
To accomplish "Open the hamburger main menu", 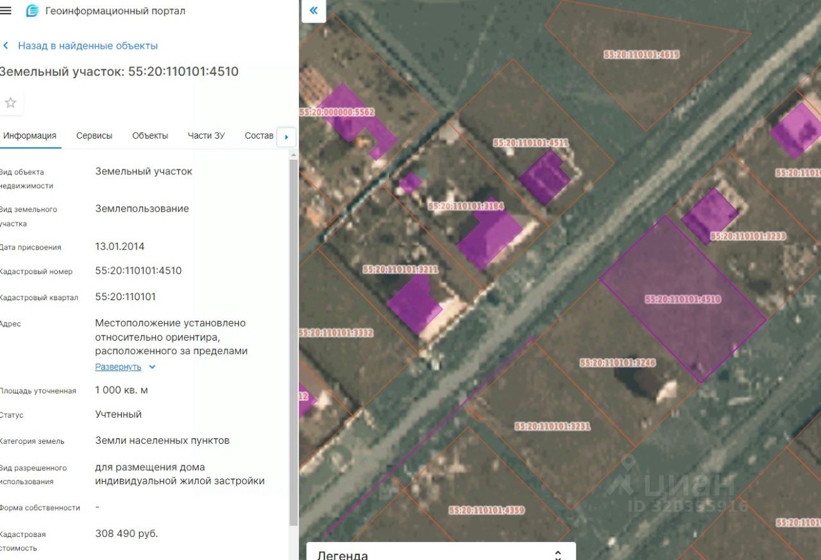I will click(x=6, y=11).
